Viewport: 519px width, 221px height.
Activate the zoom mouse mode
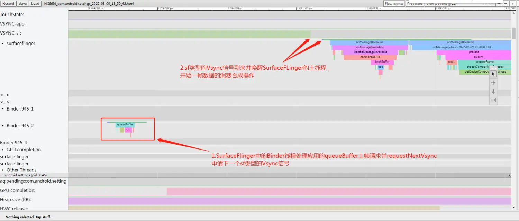tap(493, 92)
